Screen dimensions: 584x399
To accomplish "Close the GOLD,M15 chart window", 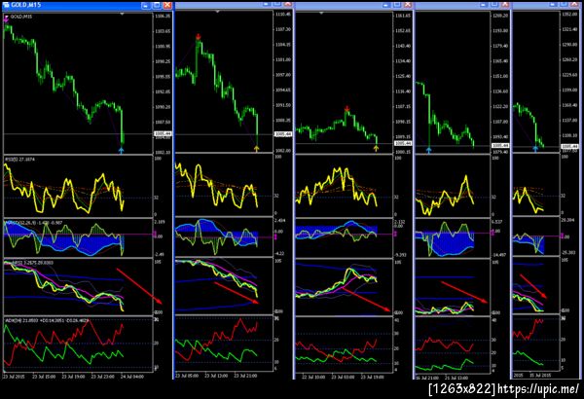I will (167, 5).
